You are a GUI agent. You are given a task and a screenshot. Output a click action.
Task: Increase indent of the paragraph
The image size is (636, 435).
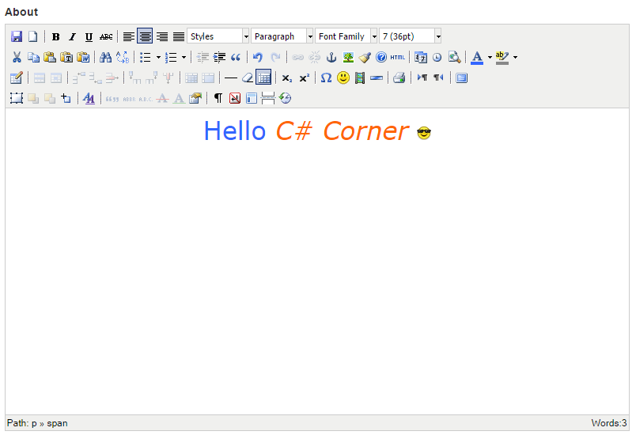(219, 57)
